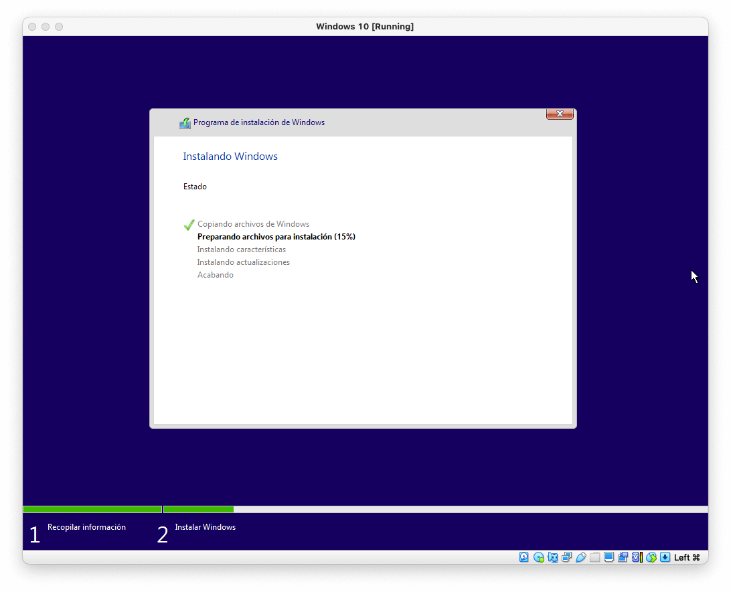731x592 pixels.
Task: Select step 1 Recopilar información
Action: [x=86, y=527]
